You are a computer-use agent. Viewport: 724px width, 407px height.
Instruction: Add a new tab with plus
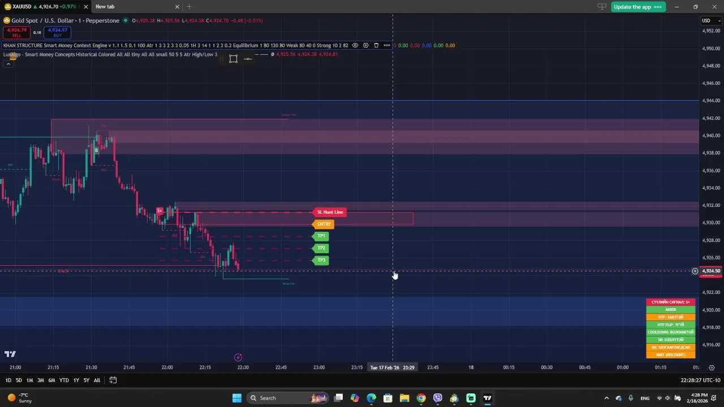(x=189, y=7)
